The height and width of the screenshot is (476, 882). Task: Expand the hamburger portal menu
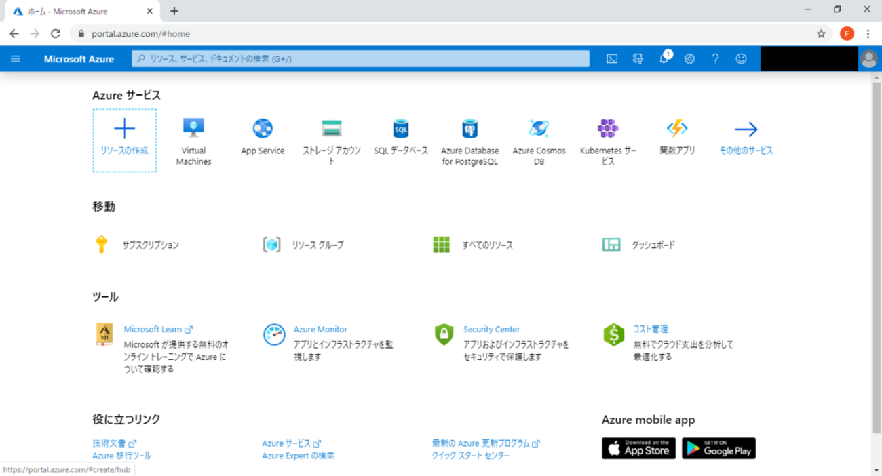coord(16,59)
